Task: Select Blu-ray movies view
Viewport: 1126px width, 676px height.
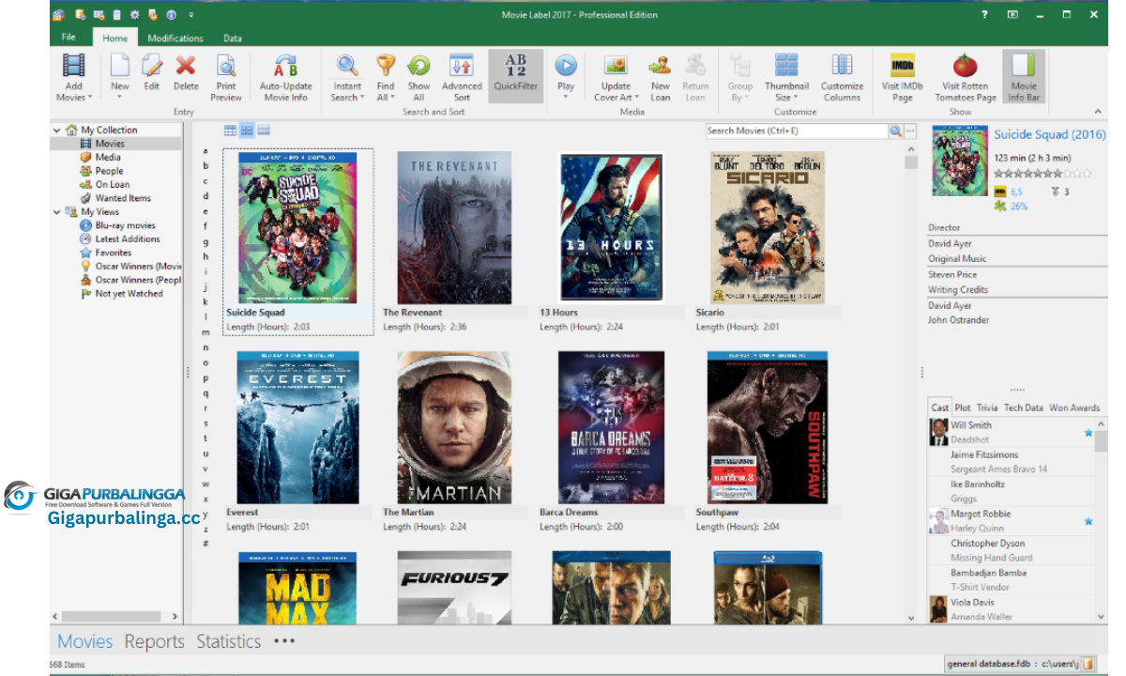Action: pyautogui.click(x=125, y=225)
